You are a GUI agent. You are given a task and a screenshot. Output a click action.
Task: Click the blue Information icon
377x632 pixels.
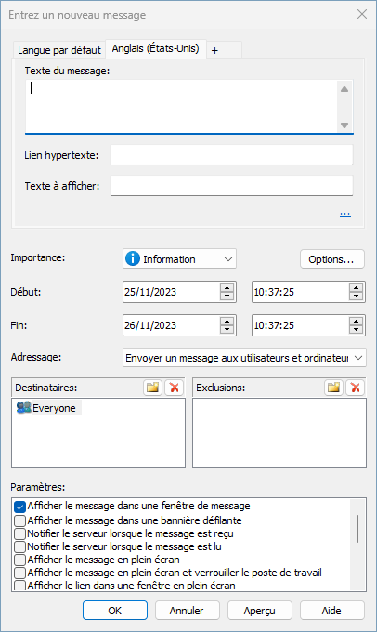coord(133,258)
